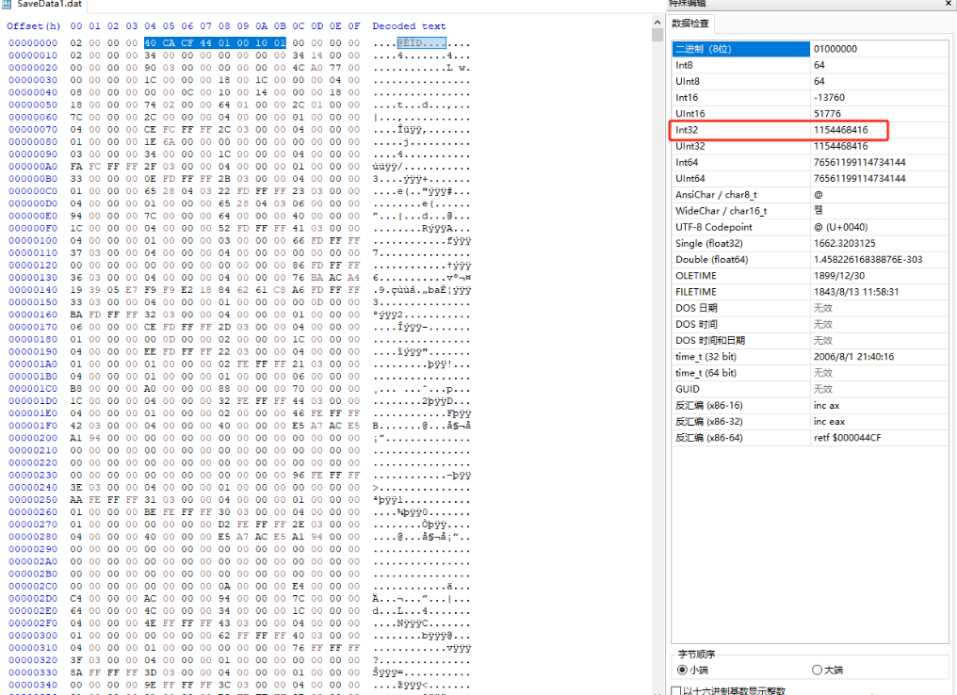957x695 pixels.
Task: Click byte BA at start of row 00000160
Action: [x=75, y=315]
